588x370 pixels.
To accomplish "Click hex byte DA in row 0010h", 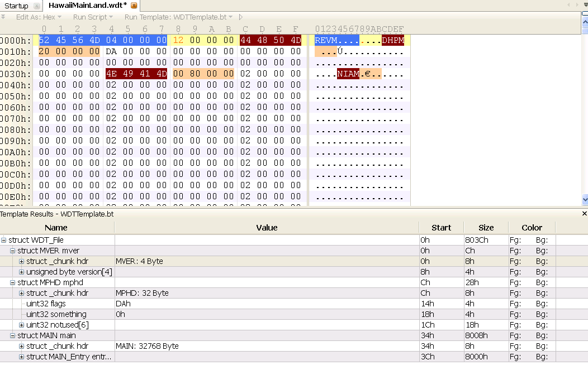I will [111, 51].
